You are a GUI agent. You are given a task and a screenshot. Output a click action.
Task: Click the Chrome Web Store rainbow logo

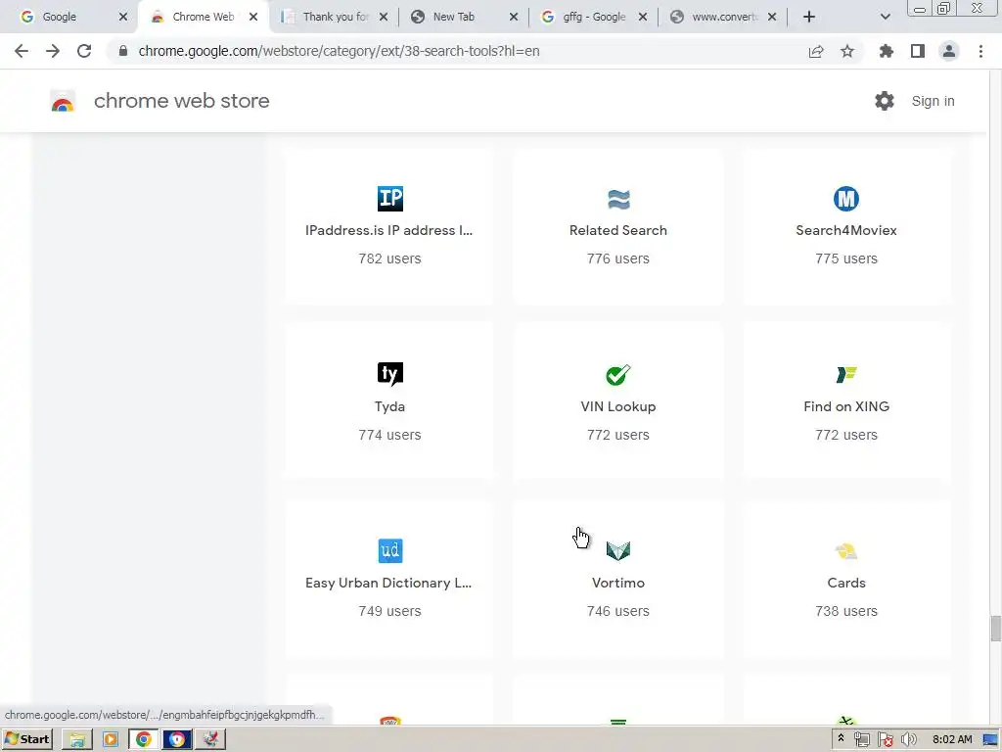pos(63,101)
